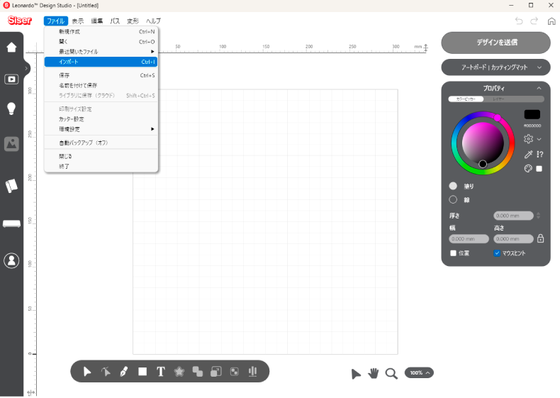Click the ruler unit mm toggle arrow

[x=425, y=48]
